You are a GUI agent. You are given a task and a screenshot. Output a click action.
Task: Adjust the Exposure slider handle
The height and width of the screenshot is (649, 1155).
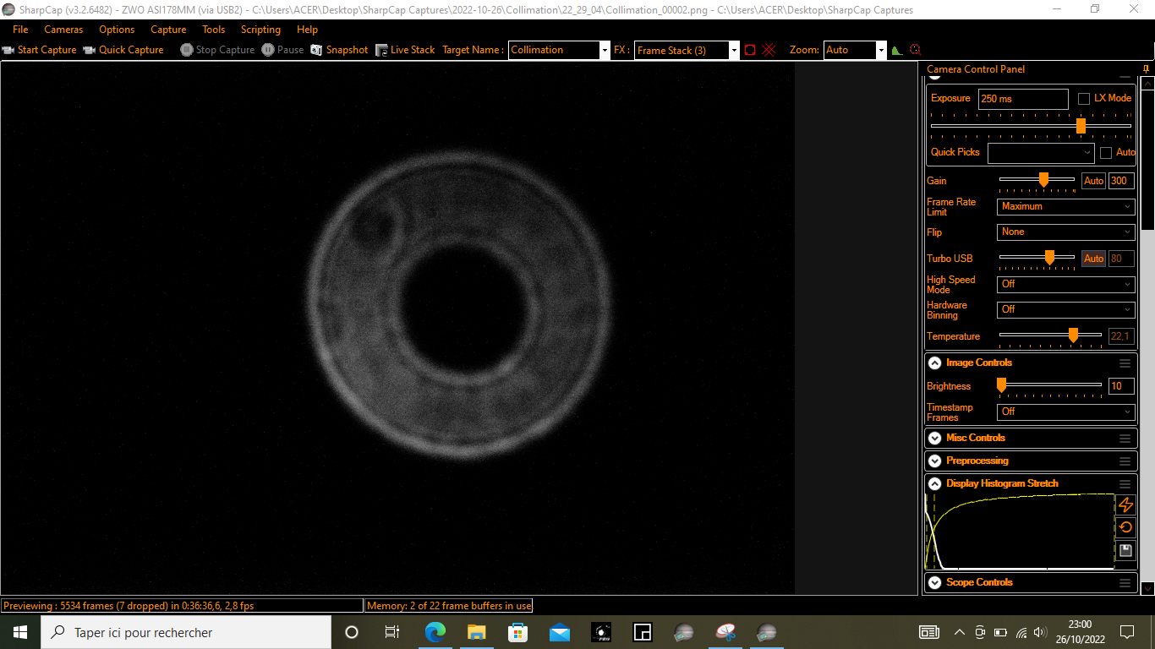[1081, 126]
